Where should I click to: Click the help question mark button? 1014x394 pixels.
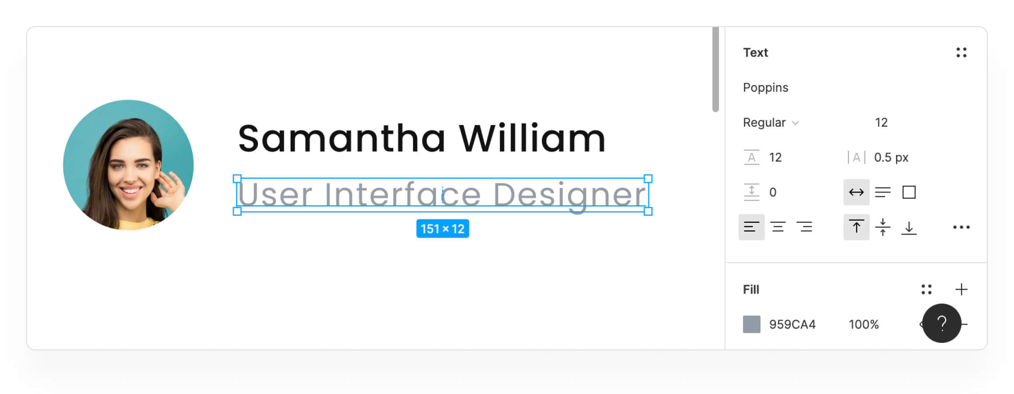pyautogui.click(x=941, y=323)
